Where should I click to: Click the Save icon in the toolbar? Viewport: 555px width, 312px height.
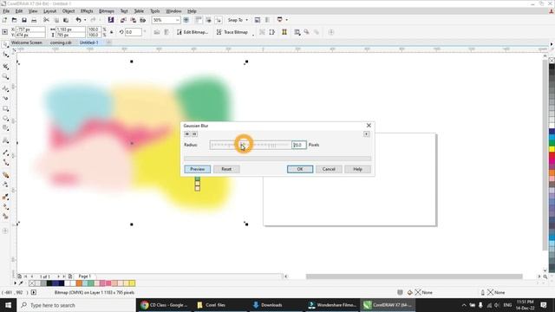tap(24, 20)
